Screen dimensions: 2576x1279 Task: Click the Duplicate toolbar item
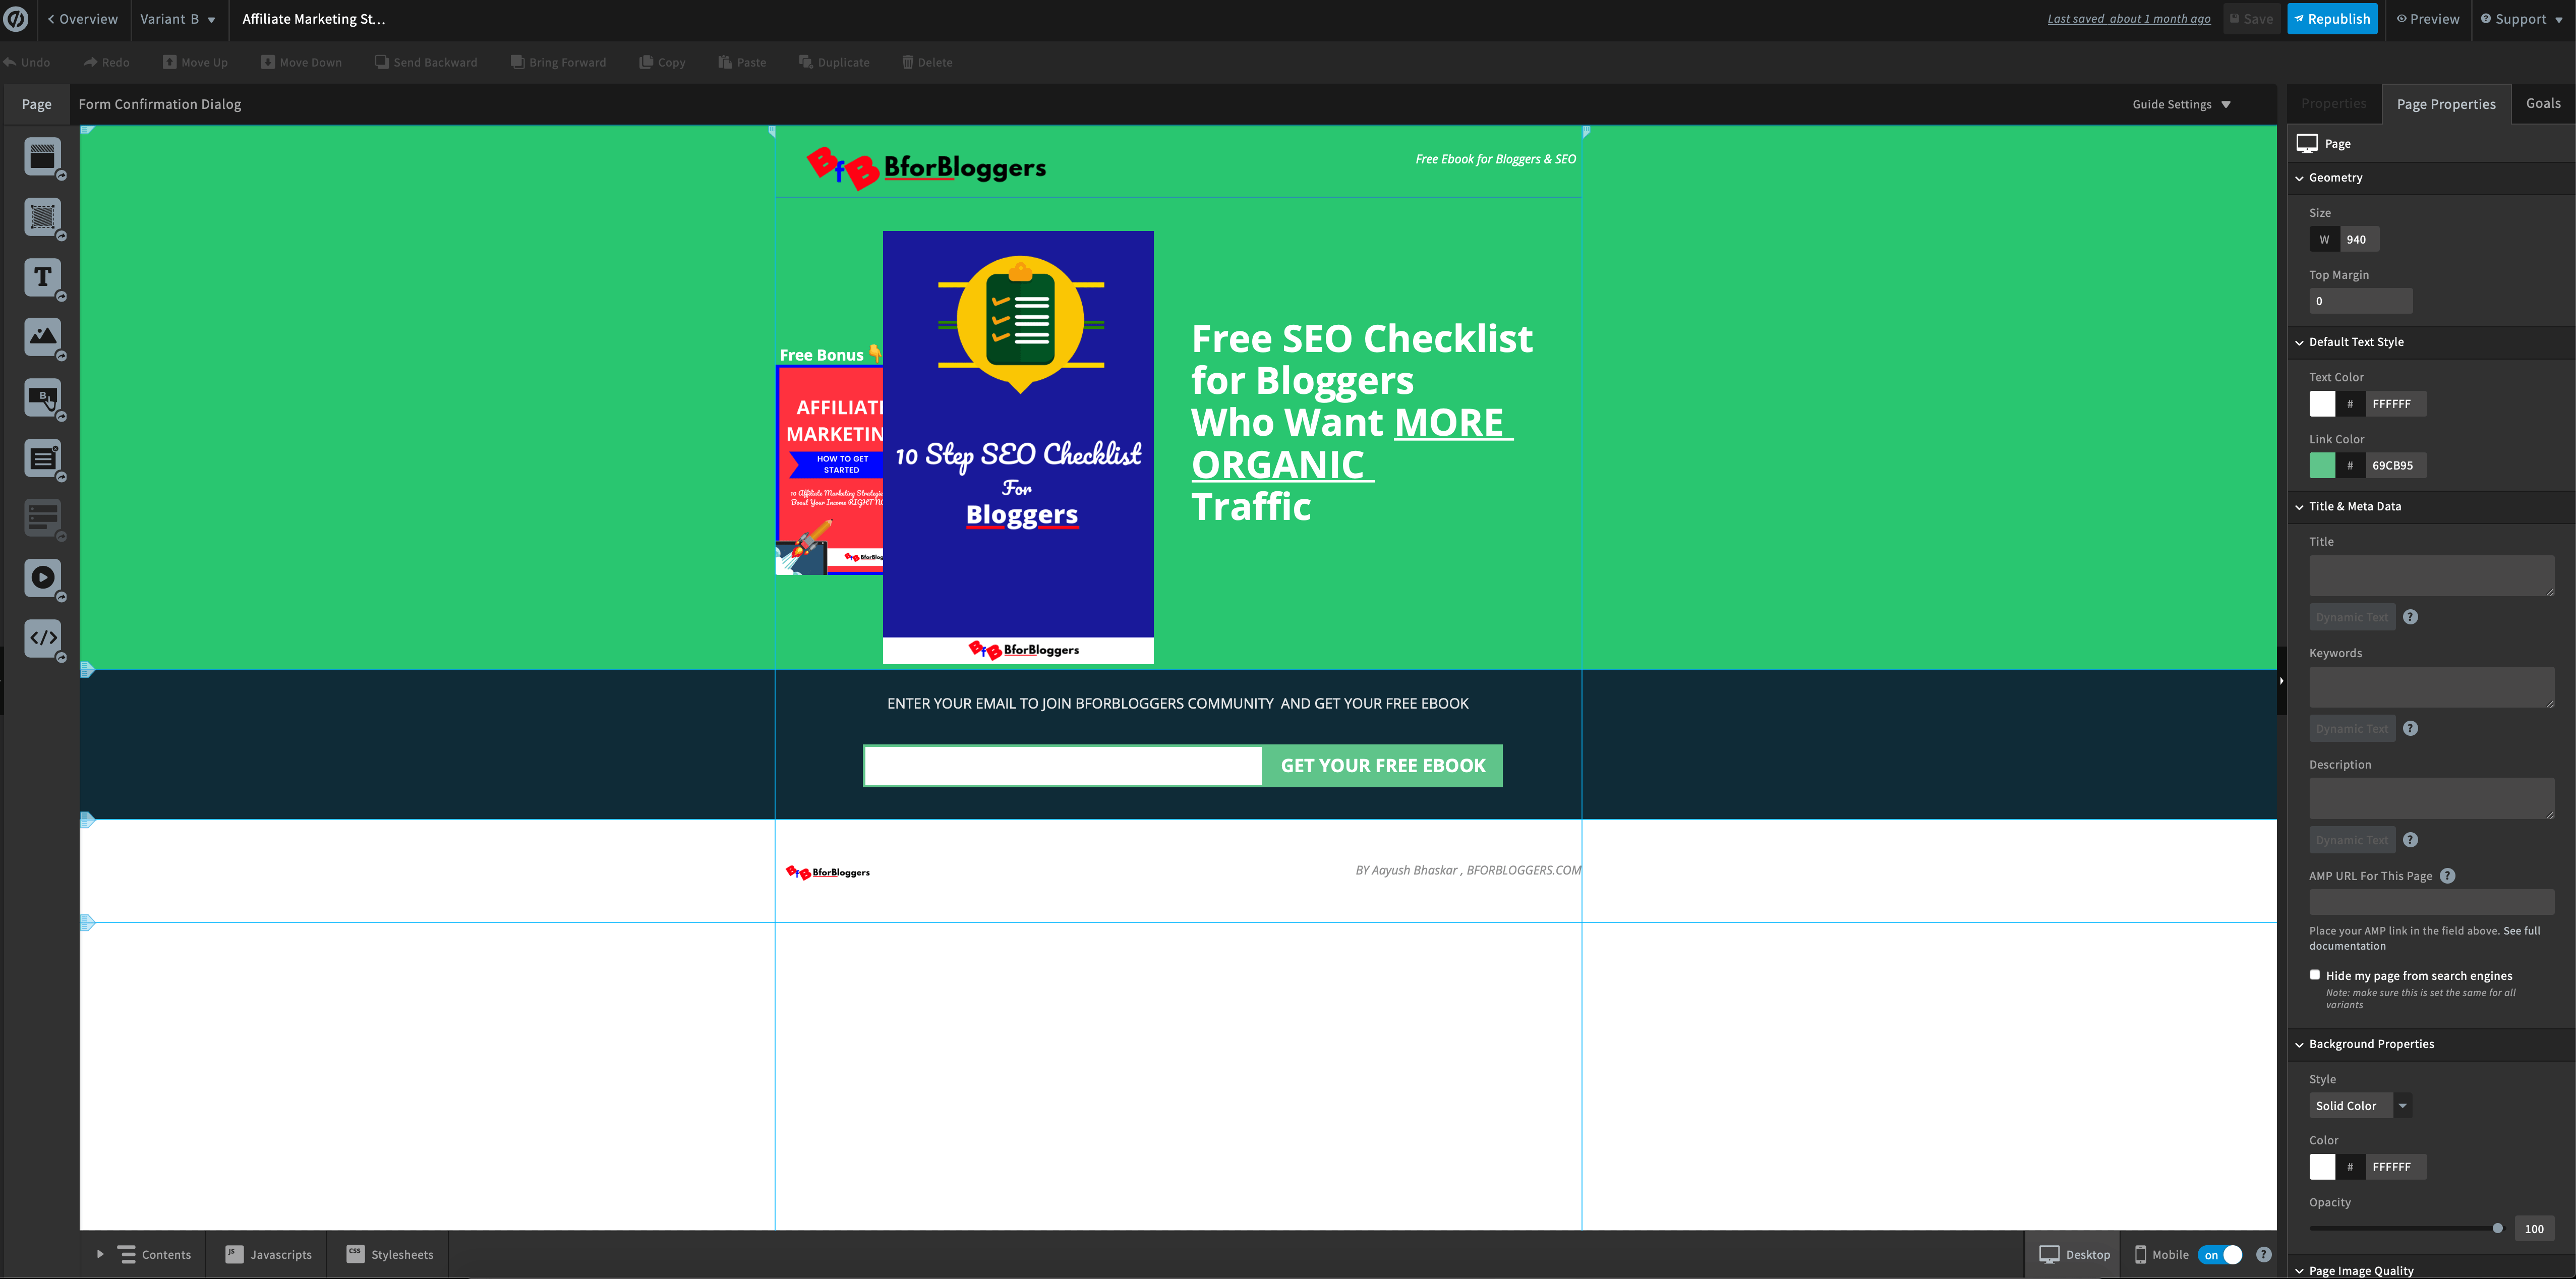point(835,62)
